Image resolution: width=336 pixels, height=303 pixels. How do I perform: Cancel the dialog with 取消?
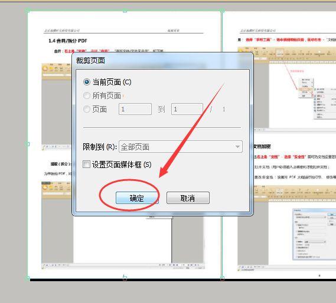click(x=188, y=198)
